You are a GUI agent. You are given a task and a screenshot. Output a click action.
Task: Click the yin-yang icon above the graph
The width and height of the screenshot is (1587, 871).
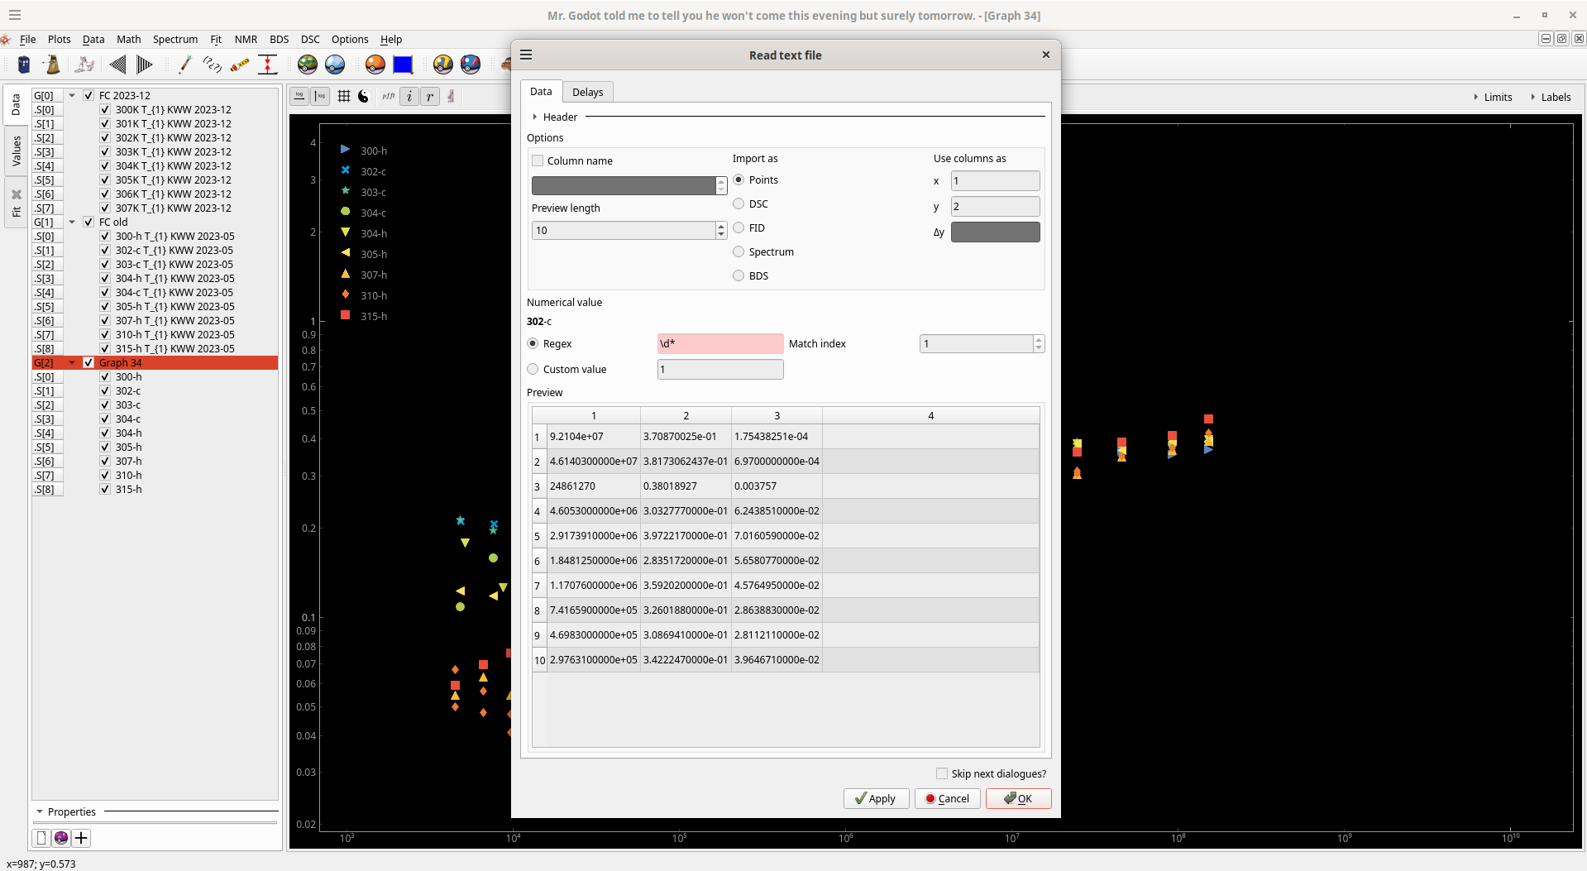click(x=363, y=97)
